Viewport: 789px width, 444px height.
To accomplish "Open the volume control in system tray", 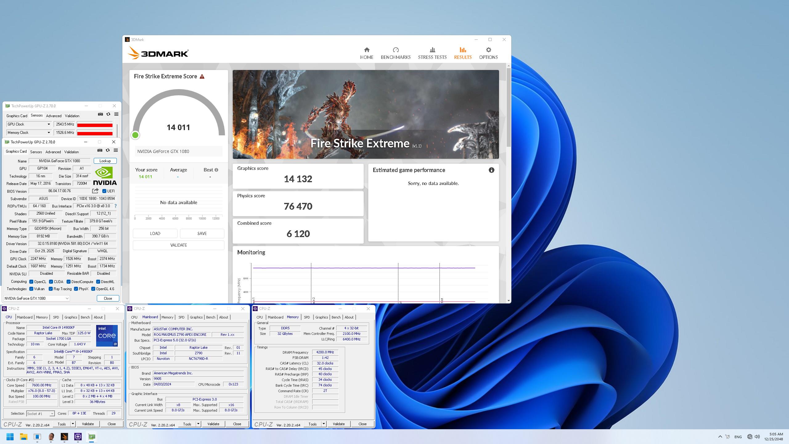I will (758, 437).
